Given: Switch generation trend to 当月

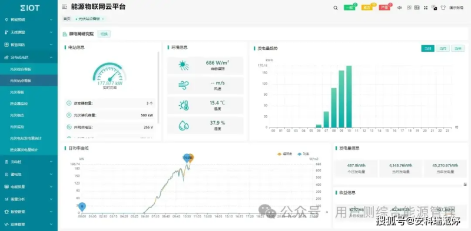Looking at the screenshot, I should 443,48.
